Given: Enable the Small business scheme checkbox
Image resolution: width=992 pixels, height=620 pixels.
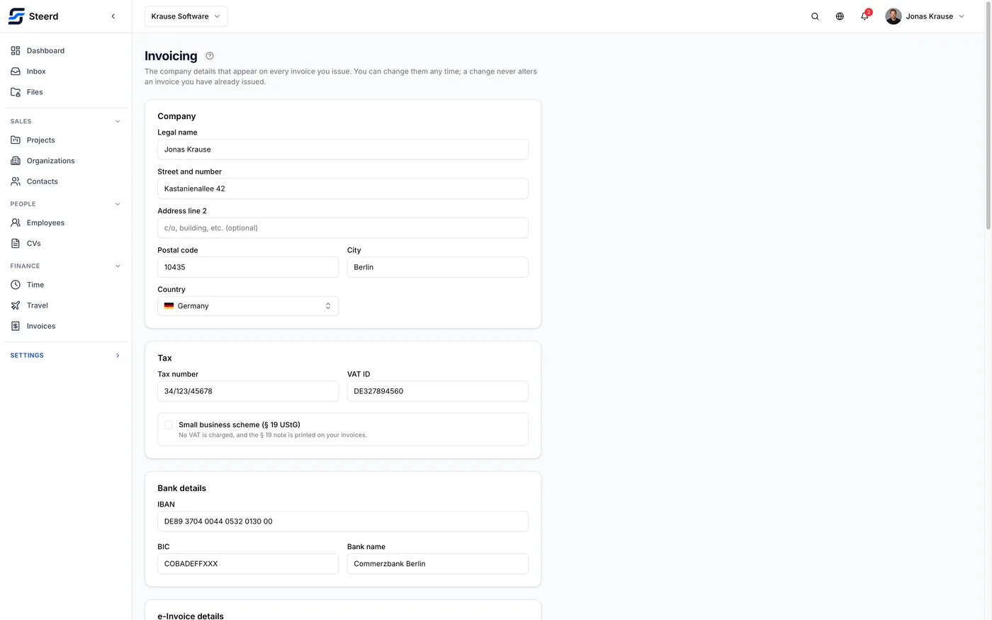Looking at the screenshot, I should click(x=169, y=425).
